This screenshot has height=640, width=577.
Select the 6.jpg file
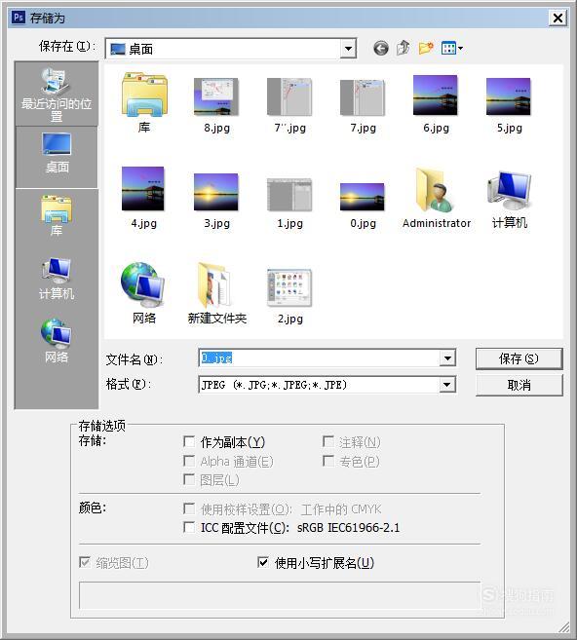coord(436,104)
